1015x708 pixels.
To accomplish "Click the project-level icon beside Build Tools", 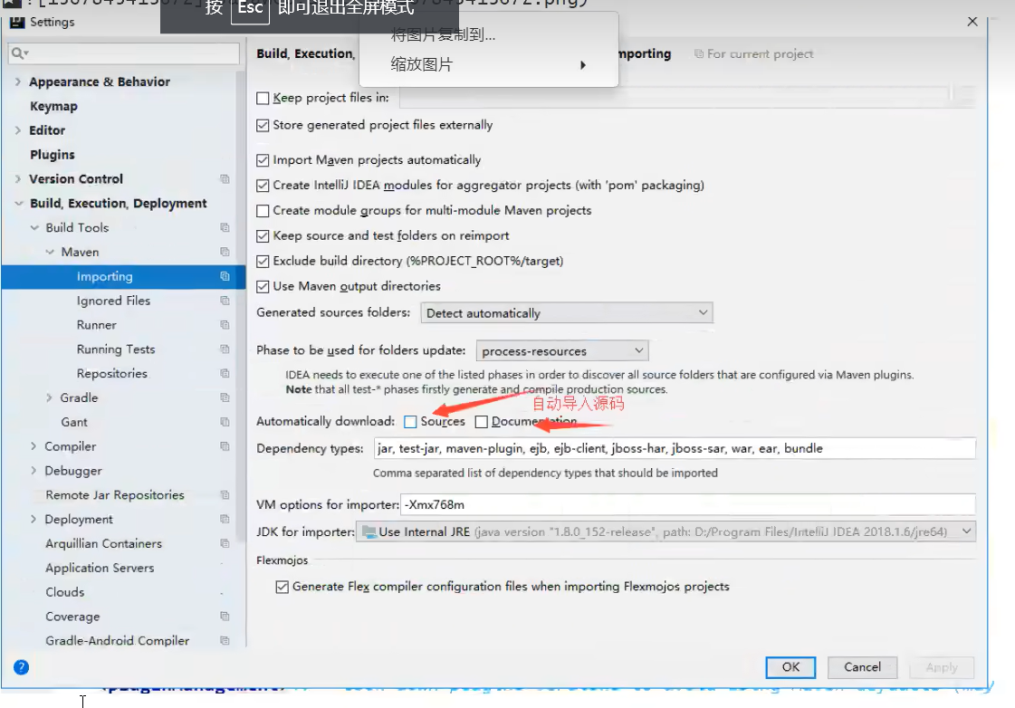I will pyautogui.click(x=225, y=227).
